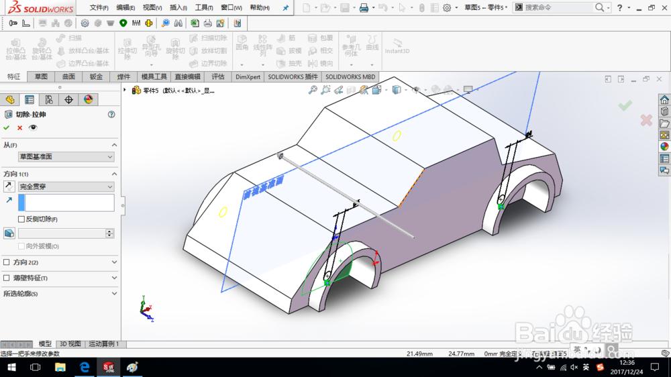
Task: Click the direction of extrusion selection box
Action: click(x=69, y=203)
